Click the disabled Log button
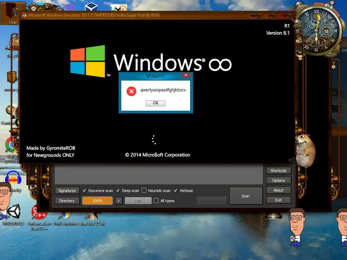This screenshot has width=347, height=260. 138,201
